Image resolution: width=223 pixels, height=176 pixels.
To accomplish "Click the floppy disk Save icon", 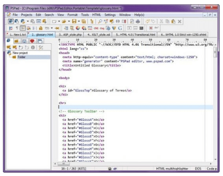I will [x=74, y=21].
